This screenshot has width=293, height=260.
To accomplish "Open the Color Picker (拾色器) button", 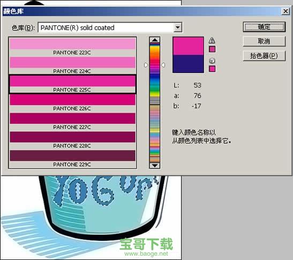I will tap(264, 56).
